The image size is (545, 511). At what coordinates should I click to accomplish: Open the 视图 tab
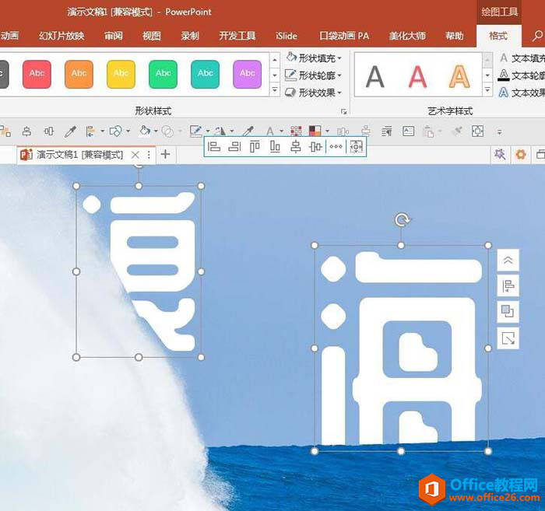click(152, 36)
